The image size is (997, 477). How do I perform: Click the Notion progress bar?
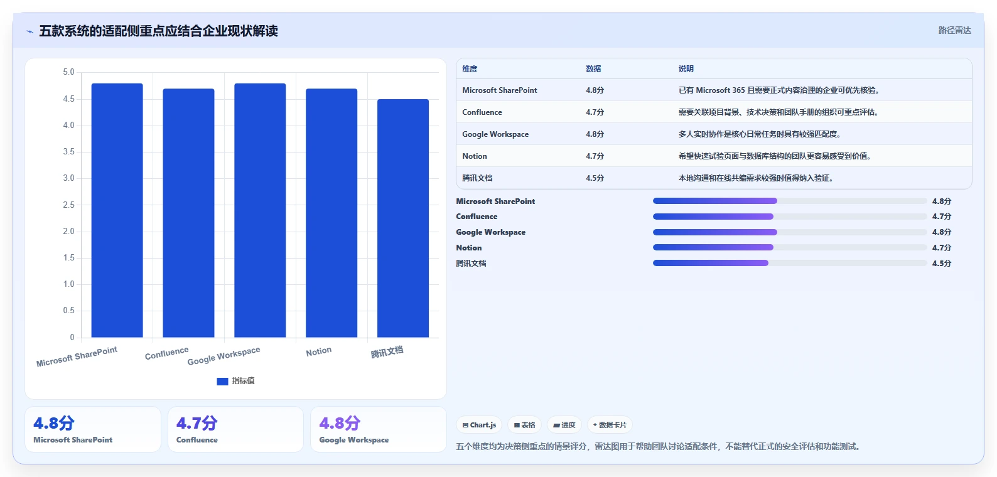click(790, 248)
